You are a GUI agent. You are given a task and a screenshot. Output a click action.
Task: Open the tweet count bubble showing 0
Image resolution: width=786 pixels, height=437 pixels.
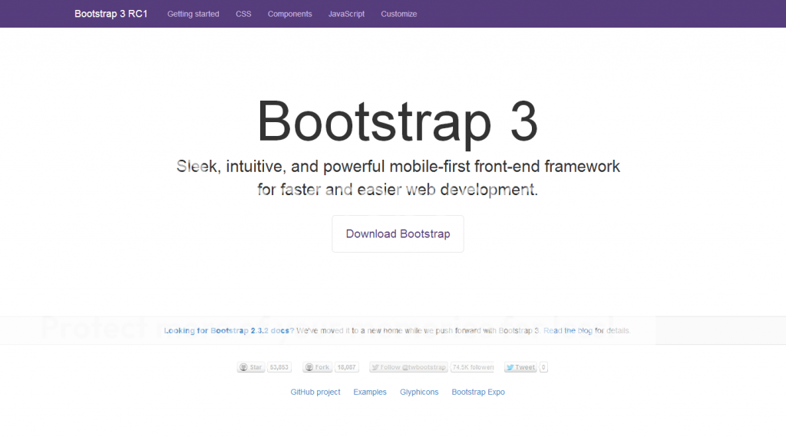pyautogui.click(x=543, y=367)
